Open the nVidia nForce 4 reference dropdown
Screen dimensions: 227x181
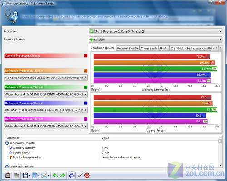pyautogui.click(x=45, y=94)
